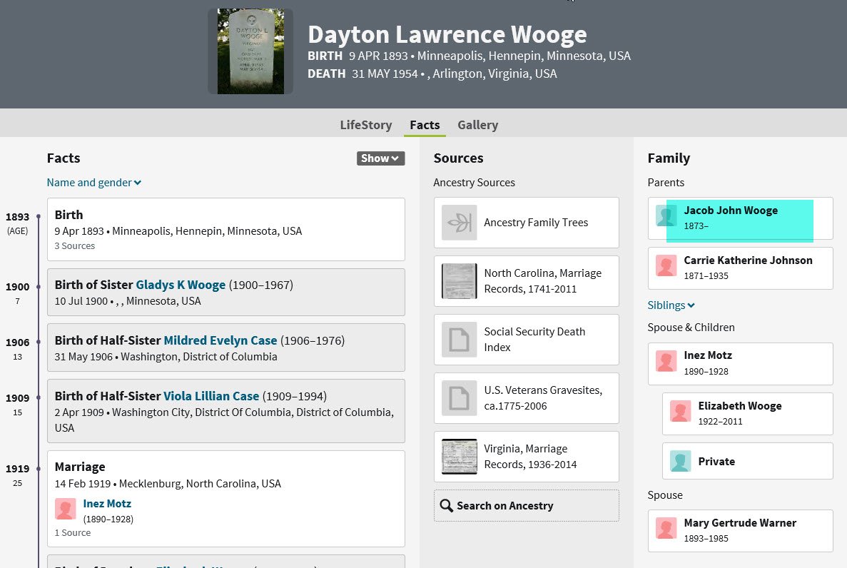Click Search on Ancestry button
Viewport: 847px width, 568px height.
[526, 506]
